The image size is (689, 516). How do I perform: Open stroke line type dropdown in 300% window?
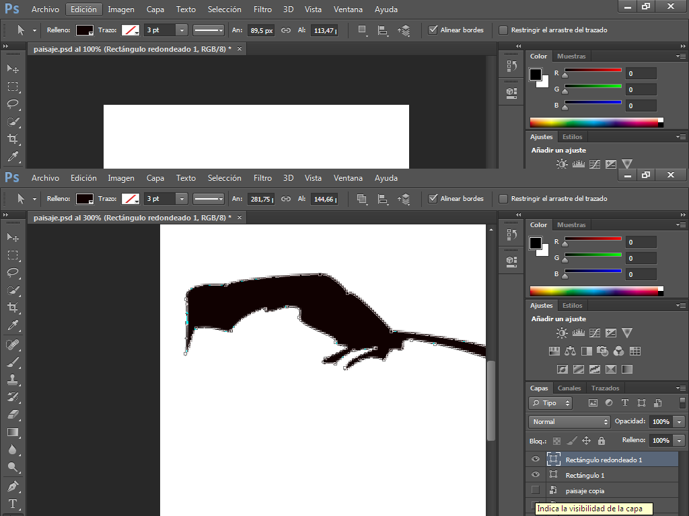point(209,199)
